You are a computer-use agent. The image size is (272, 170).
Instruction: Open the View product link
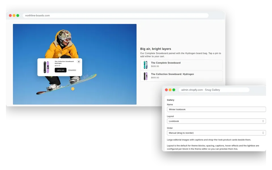[x=72, y=70]
